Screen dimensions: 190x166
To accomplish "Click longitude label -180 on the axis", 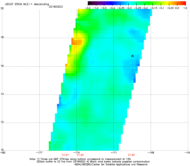I will point(3,153).
